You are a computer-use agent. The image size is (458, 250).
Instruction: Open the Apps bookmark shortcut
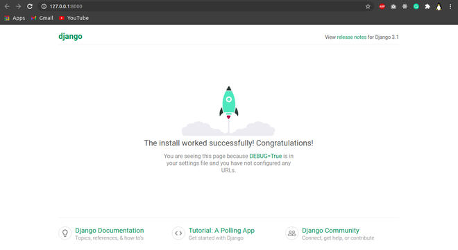click(x=15, y=18)
